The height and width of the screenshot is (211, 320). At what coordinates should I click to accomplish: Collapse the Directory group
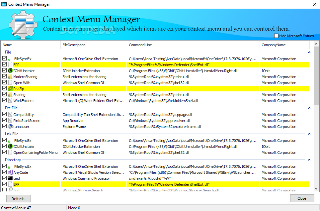[309, 160]
